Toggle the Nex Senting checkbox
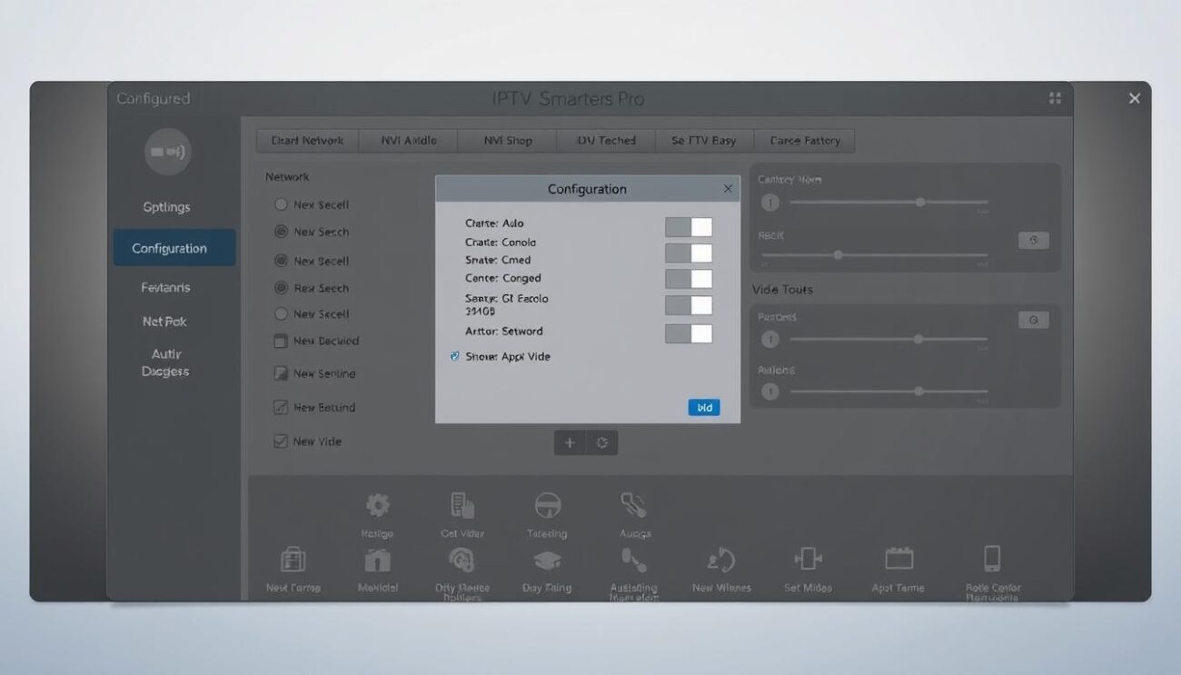Screen dimensions: 1181x675 [x=281, y=373]
